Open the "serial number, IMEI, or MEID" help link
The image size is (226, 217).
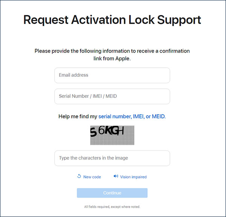pos(132,116)
